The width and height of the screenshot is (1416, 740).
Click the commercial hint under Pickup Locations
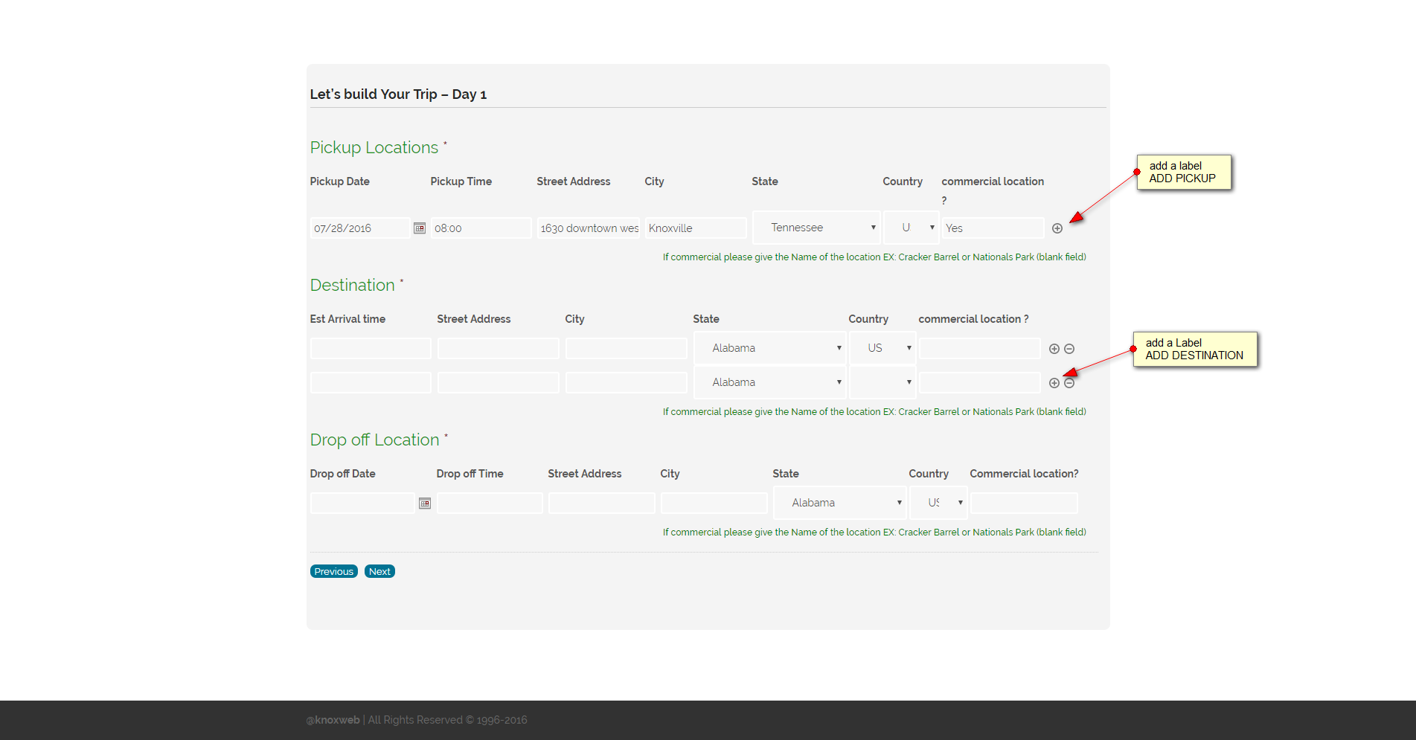[874, 257]
